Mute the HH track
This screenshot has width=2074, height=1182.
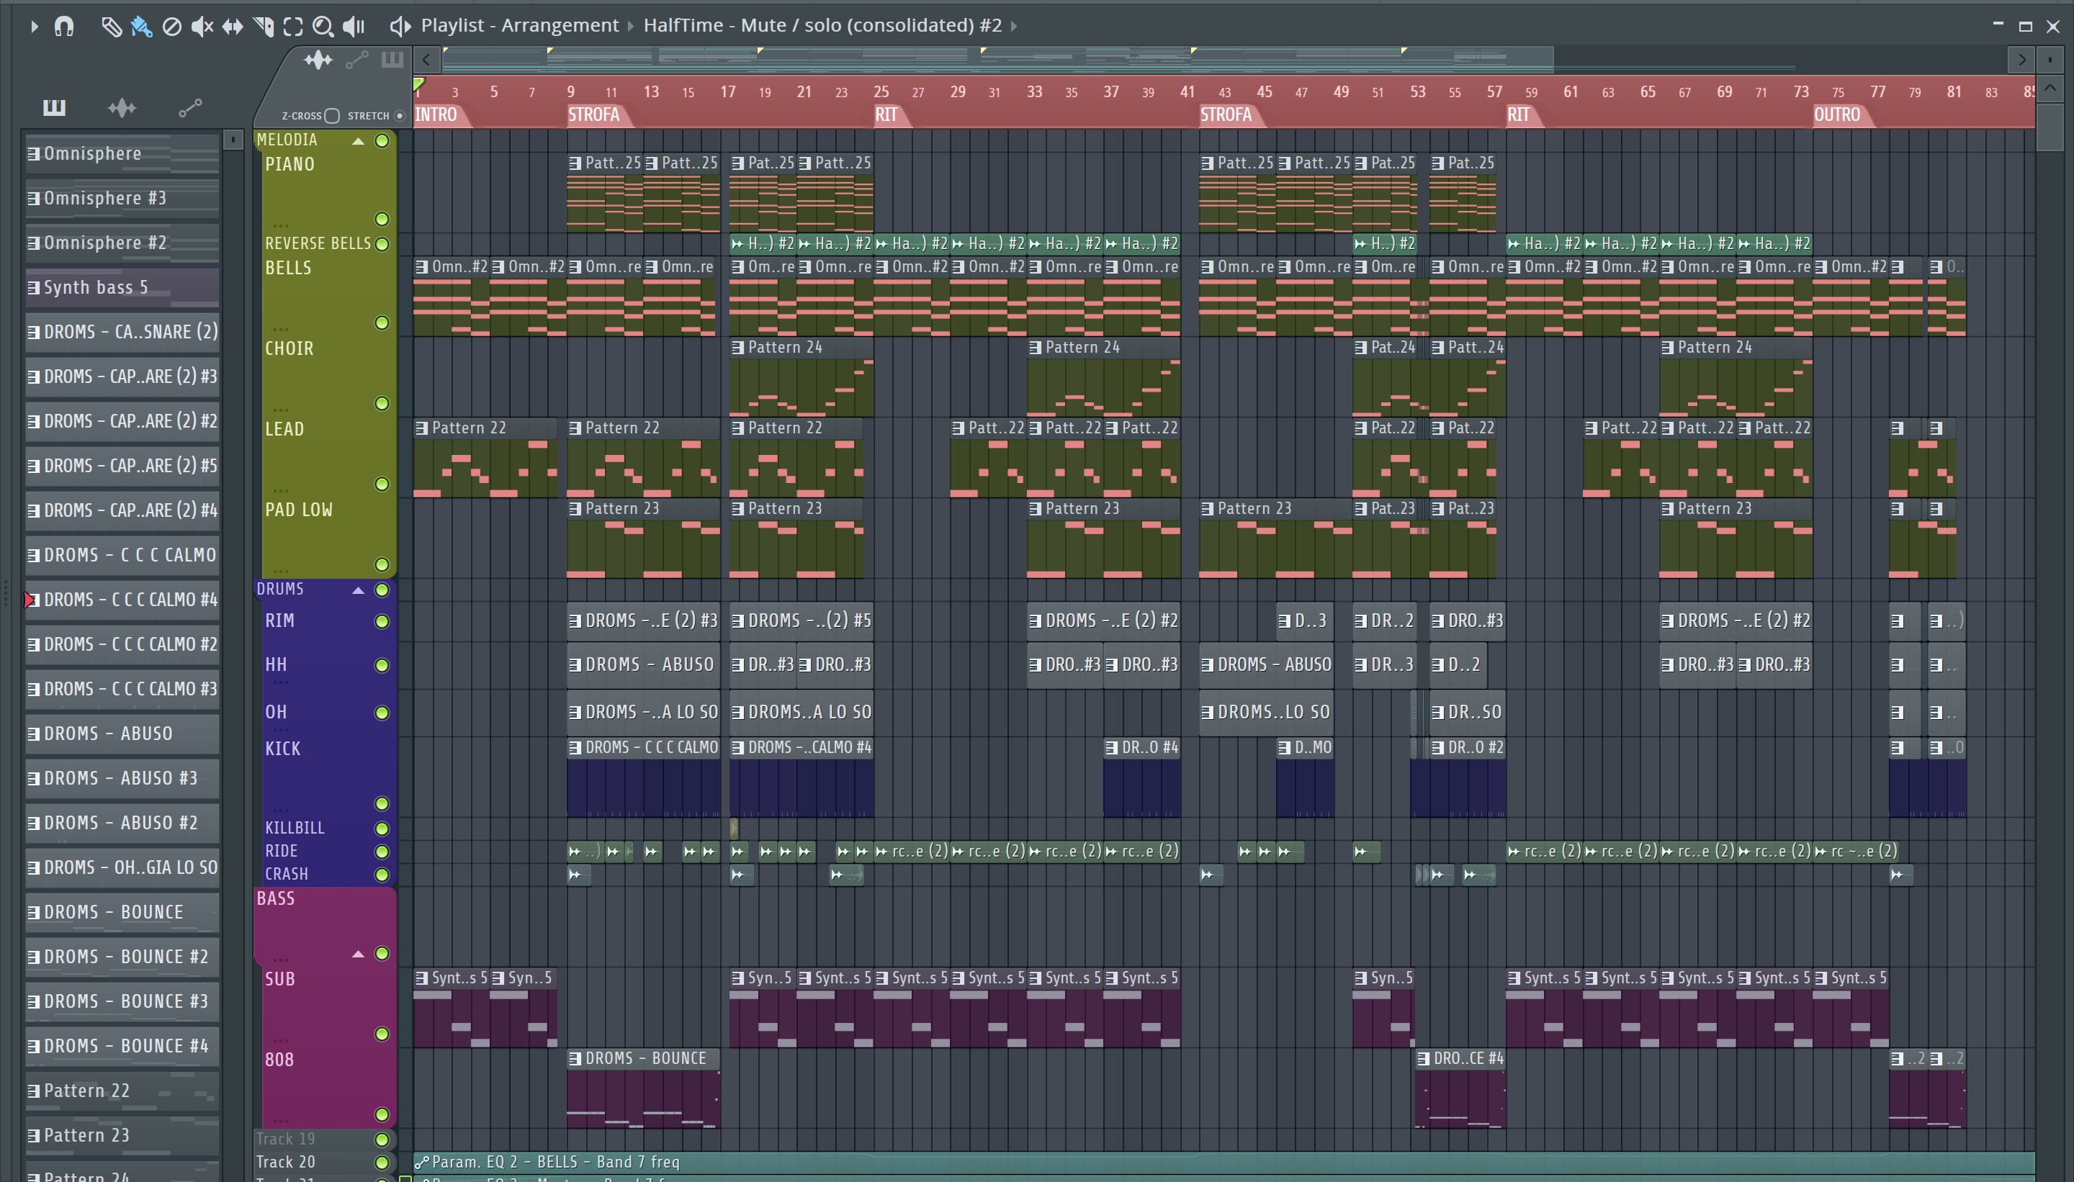coord(382,666)
